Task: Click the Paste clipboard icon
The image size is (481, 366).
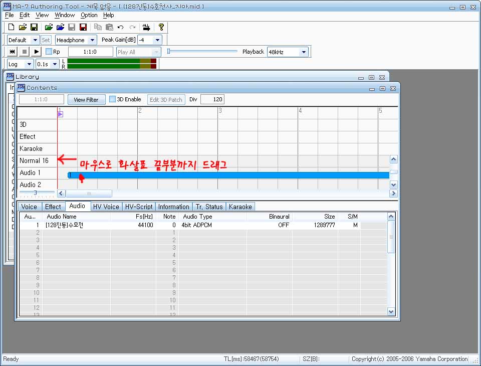Action: (109, 27)
